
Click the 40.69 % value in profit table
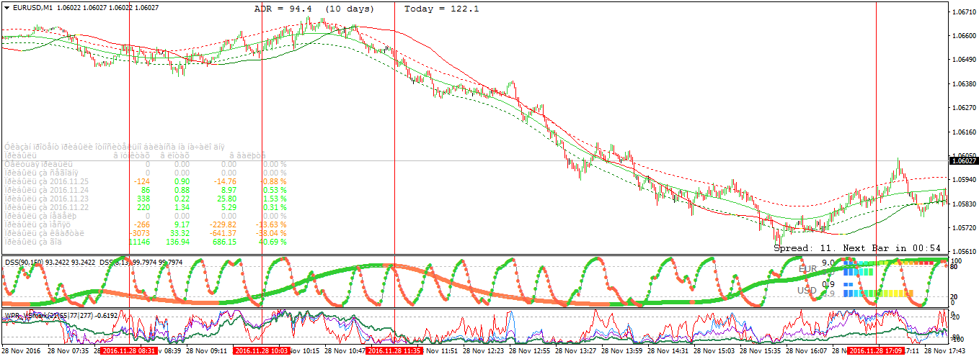pos(273,242)
